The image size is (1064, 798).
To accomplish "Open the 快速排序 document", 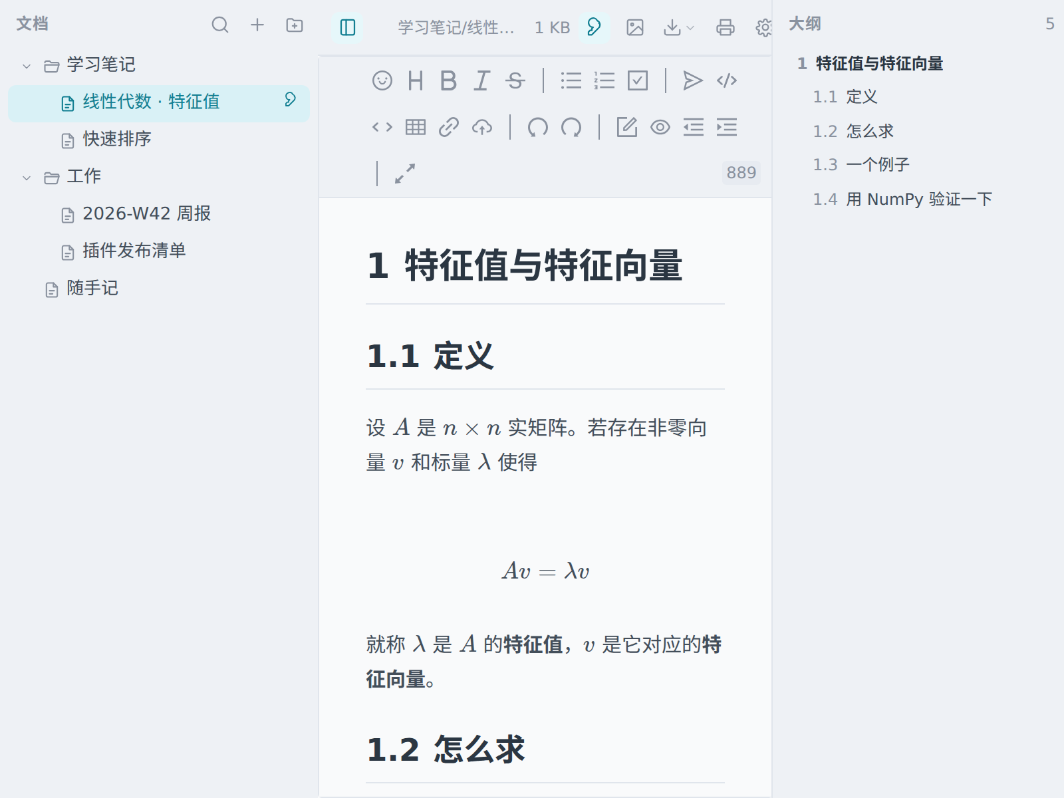I will click(x=159, y=140).
